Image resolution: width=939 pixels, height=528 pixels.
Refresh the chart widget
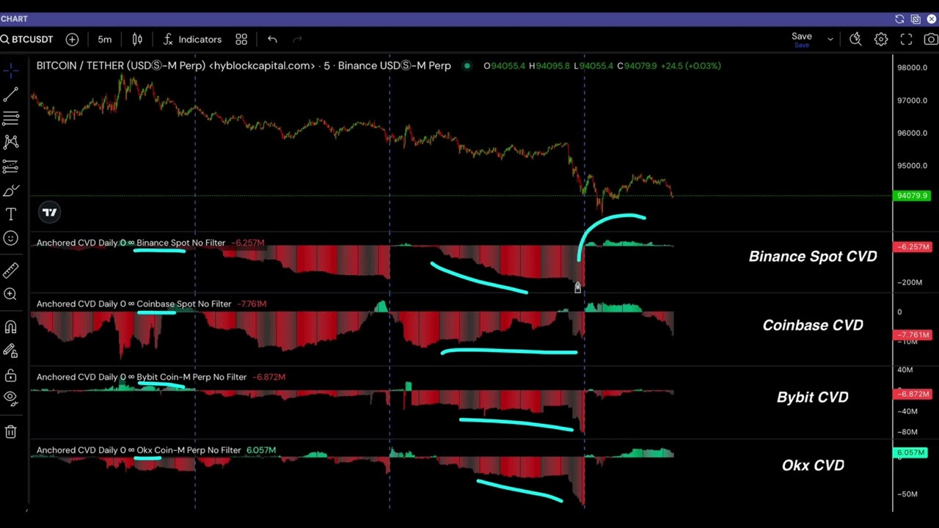click(x=899, y=19)
